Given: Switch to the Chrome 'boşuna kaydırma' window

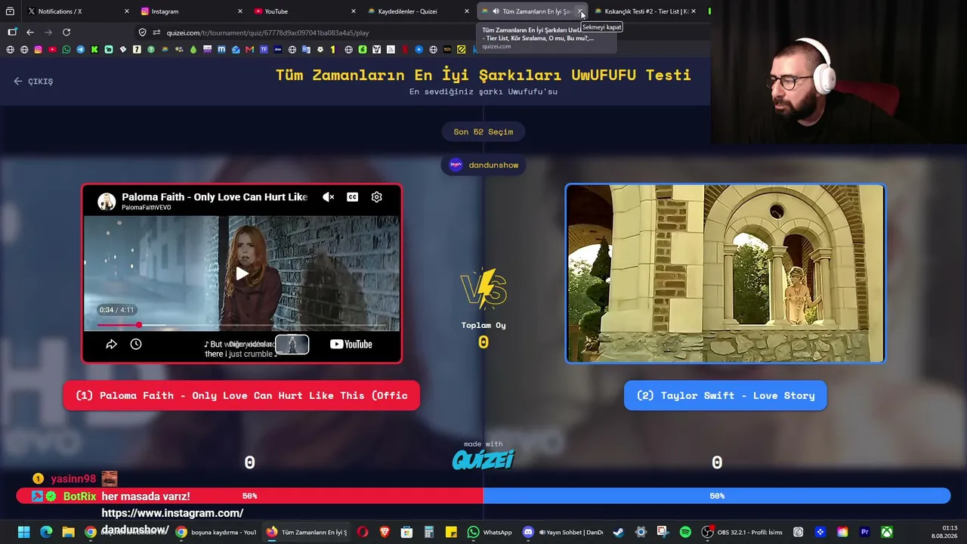Looking at the screenshot, I should tap(217, 532).
